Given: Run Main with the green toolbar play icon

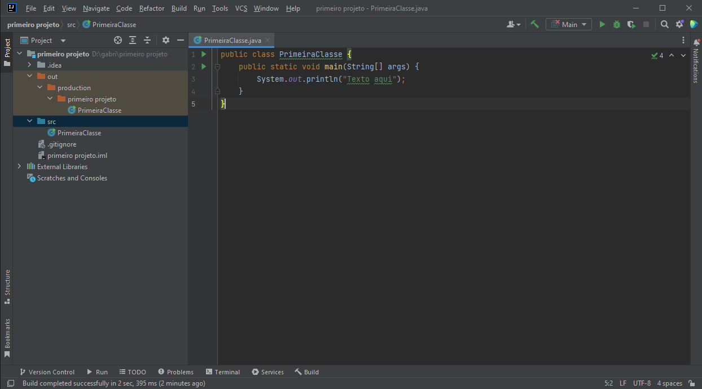Looking at the screenshot, I should [602, 24].
